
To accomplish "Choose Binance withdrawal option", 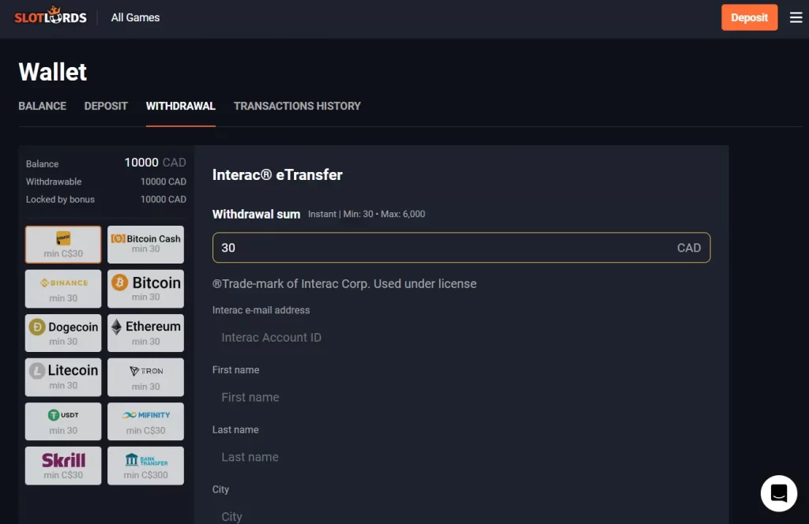I will coord(63,289).
